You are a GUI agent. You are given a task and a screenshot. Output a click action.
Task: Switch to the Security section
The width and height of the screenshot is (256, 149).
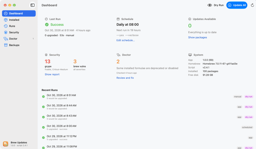[x=19, y=32]
